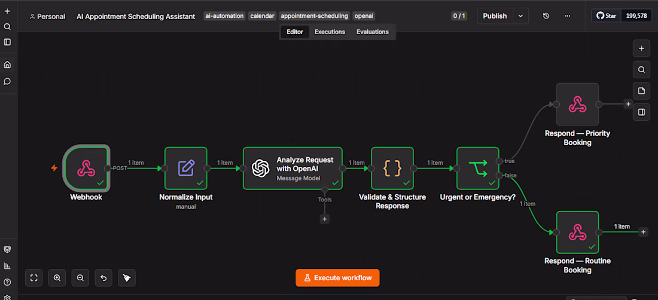Click the orange trigger lightning bolt icon
Image resolution: width=658 pixels, height=300 pixels.
tap(54, 168)
